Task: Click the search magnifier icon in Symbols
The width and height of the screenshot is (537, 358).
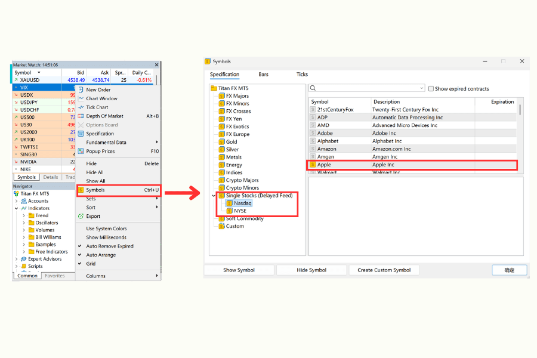Action: pyautogui.click(x=313, y=88)
